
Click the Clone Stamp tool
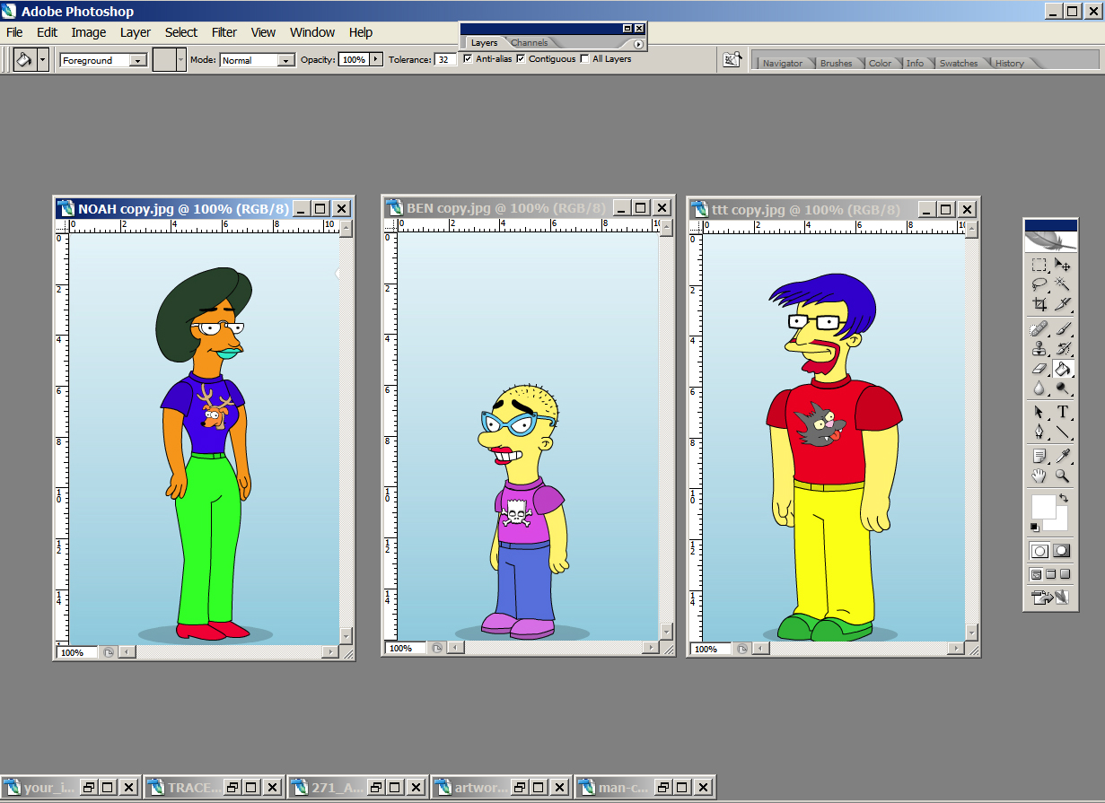point(1039,348)
